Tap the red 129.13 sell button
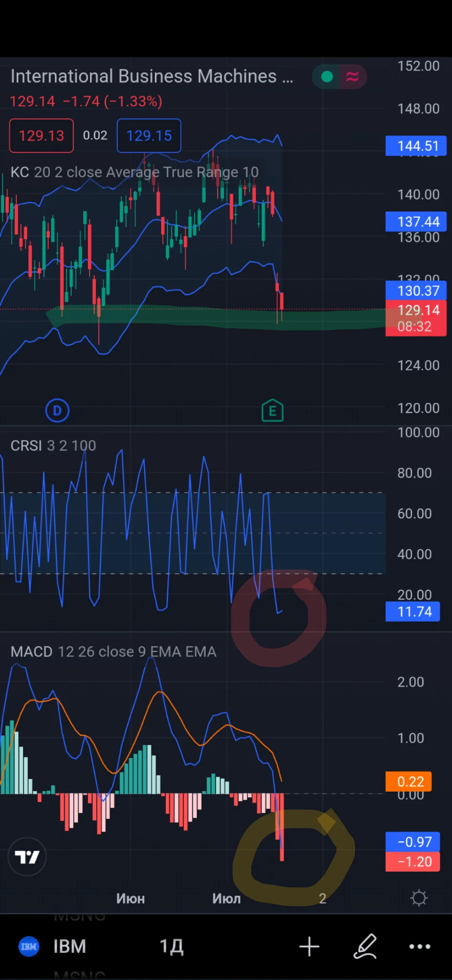Screen dimensions: 452x980 click(42, 136)
